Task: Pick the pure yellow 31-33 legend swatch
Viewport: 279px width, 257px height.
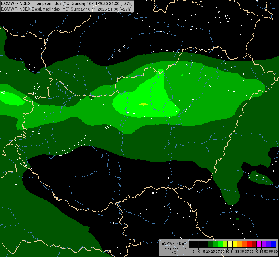Action: (235, 244)
